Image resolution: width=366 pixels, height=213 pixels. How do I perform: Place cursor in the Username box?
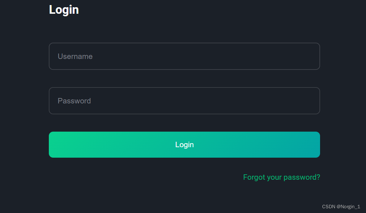(184, 56)
